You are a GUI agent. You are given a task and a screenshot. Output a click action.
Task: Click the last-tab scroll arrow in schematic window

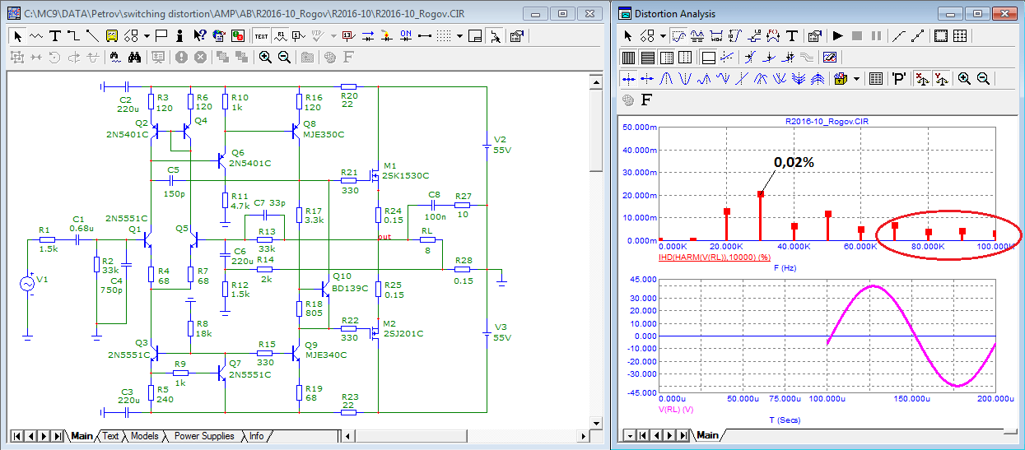coord(58,436)
